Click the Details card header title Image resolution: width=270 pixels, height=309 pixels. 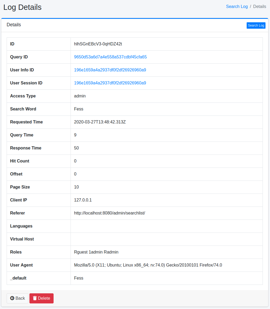tap(14, 25)
